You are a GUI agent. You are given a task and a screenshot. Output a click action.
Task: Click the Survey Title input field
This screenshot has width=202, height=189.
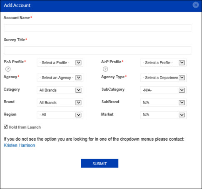click(97, 50)
